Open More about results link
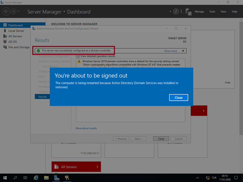The width and height of the screenshot is (243, 182). click(86, 128)
